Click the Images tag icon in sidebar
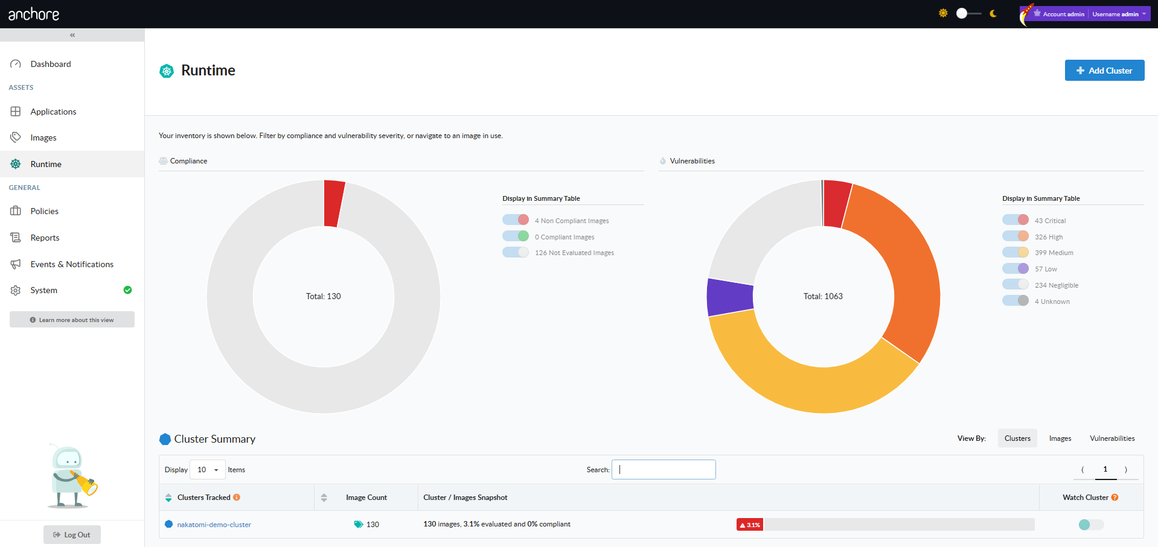The width and height of the screenshot is (1158, 547). point(16,138)
